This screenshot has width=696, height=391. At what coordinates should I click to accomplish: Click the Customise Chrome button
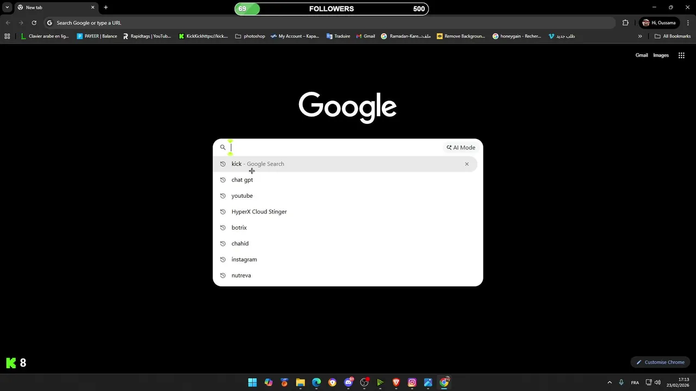click(661, 362)
